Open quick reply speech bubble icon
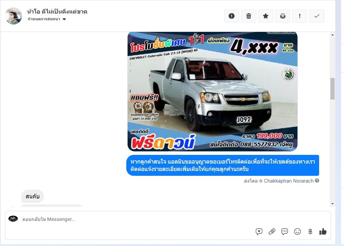 pyautogui.click(x=285, y=232)
